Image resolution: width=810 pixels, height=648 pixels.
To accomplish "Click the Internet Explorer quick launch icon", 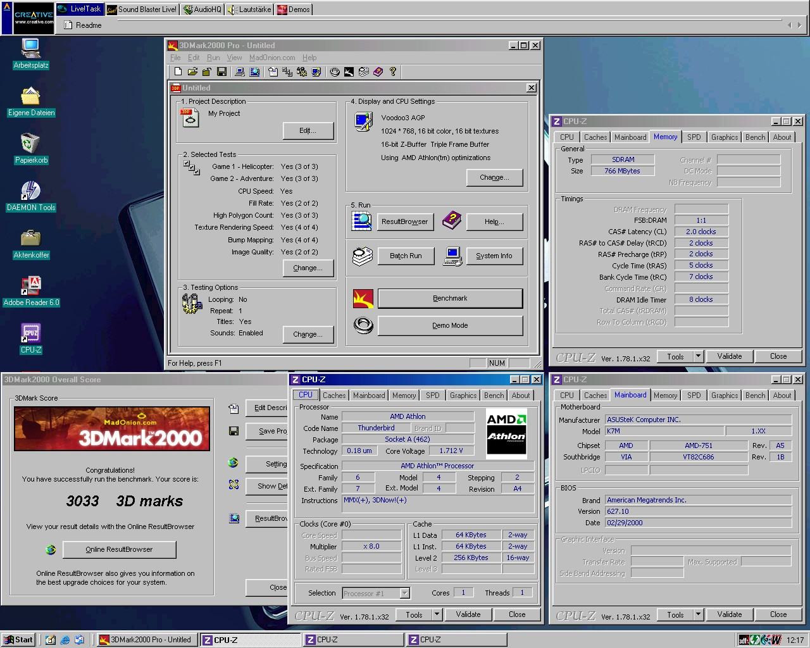I will pos(65,640).
